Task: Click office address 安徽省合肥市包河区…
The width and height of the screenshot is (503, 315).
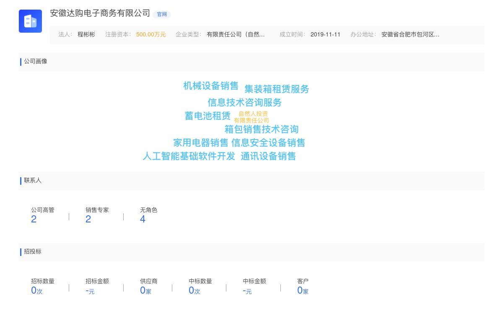Action: (x=410, y=35)
